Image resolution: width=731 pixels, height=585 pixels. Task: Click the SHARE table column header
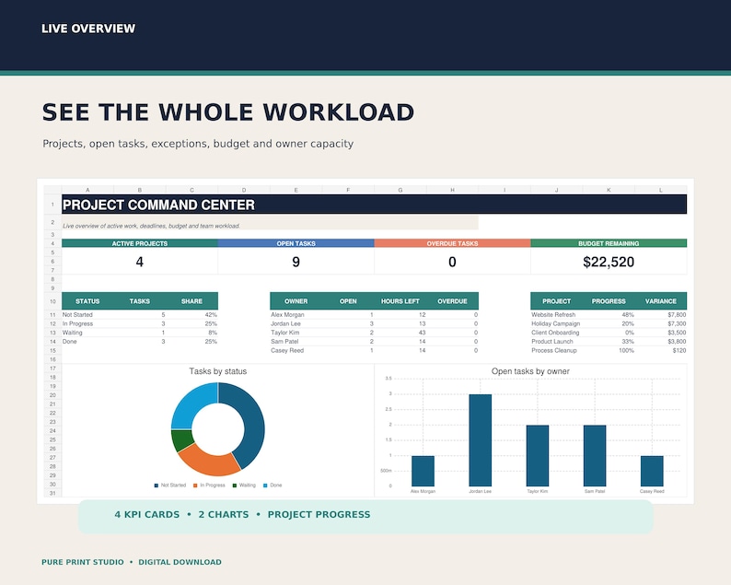[191, 301]
